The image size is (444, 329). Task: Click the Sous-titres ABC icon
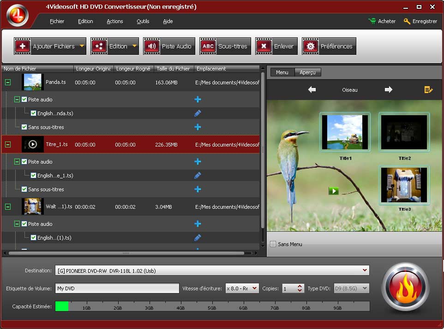coord(208,46)
